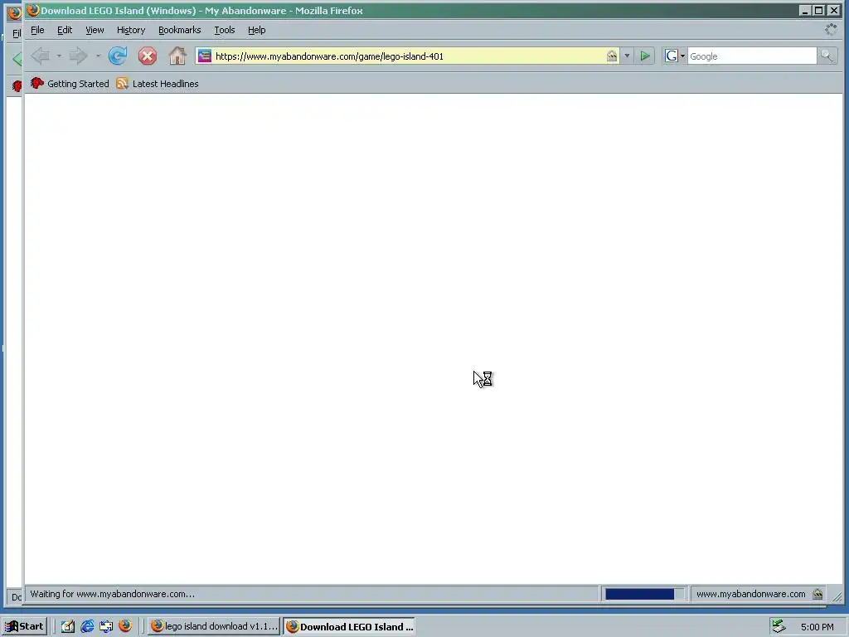Image resolution: width=849 pixels, height=637 pixels.
Task: Open the search engine selector dropdown
Action: (x=683, y=56)
